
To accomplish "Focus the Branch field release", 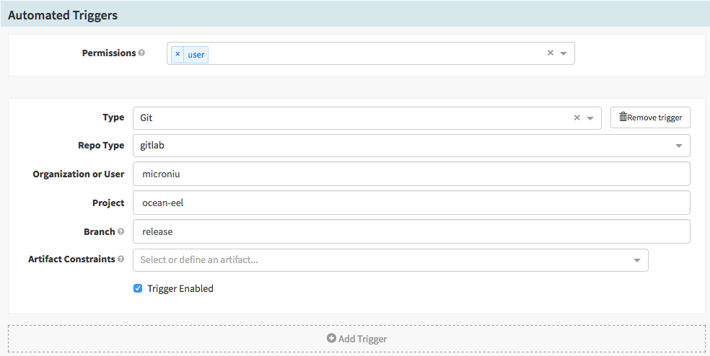I will coord(411,231).
